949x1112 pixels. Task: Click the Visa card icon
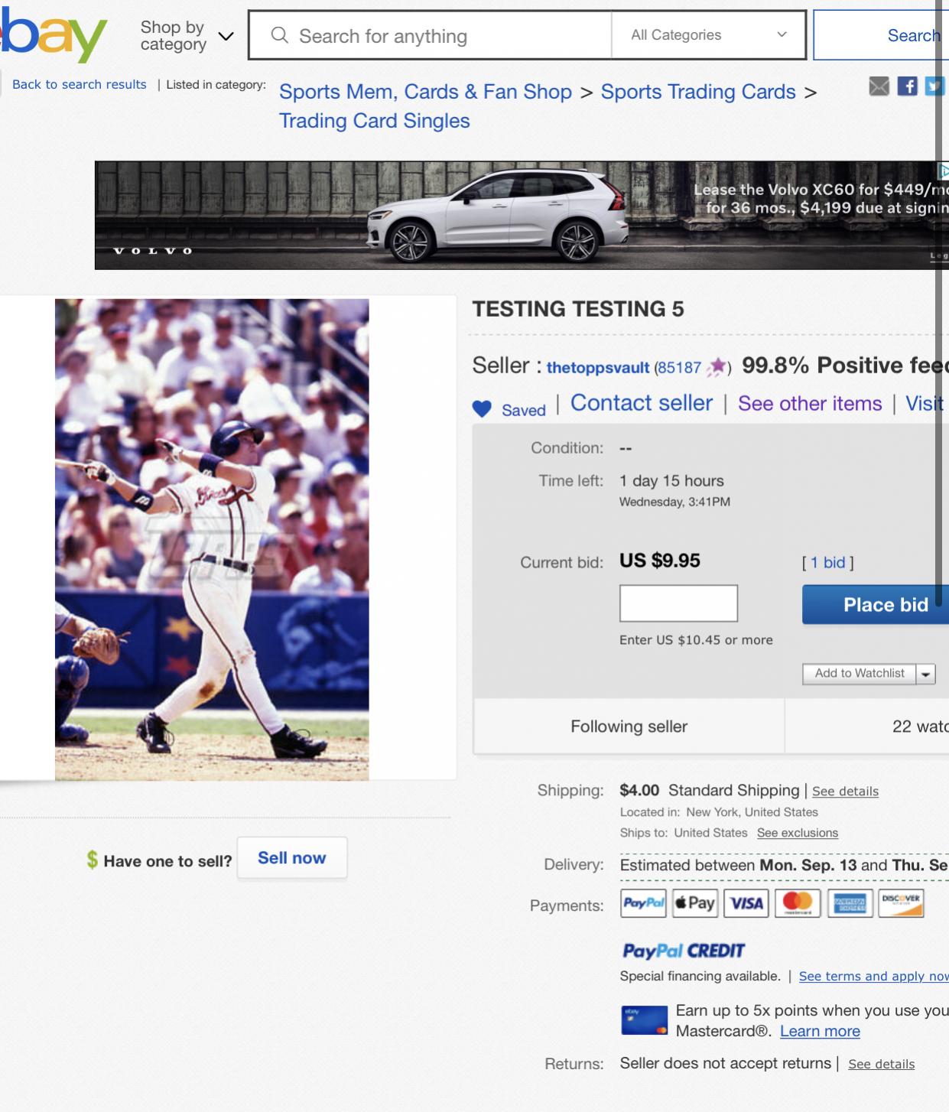746,903
